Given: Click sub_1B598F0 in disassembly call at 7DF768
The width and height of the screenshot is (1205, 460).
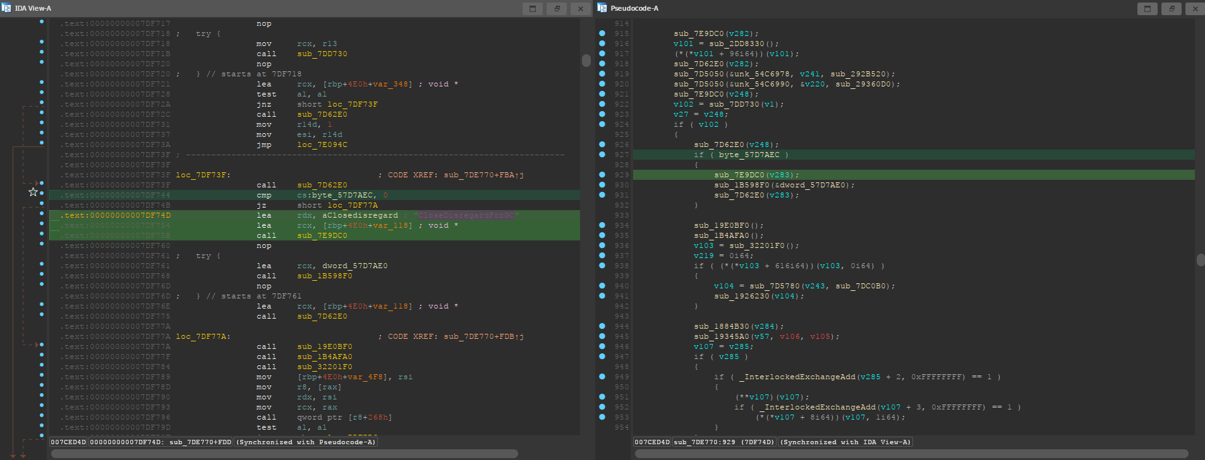Looking at the screenshot, I should click(x=325, y=276).
